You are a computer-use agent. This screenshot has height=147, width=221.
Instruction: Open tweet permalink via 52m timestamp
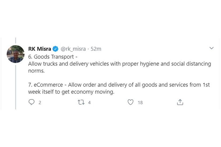click(x=96, y=49)
